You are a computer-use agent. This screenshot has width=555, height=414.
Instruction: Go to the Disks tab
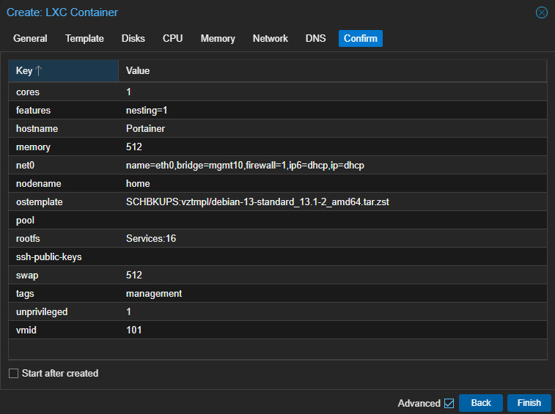click(x=133, y=38)
